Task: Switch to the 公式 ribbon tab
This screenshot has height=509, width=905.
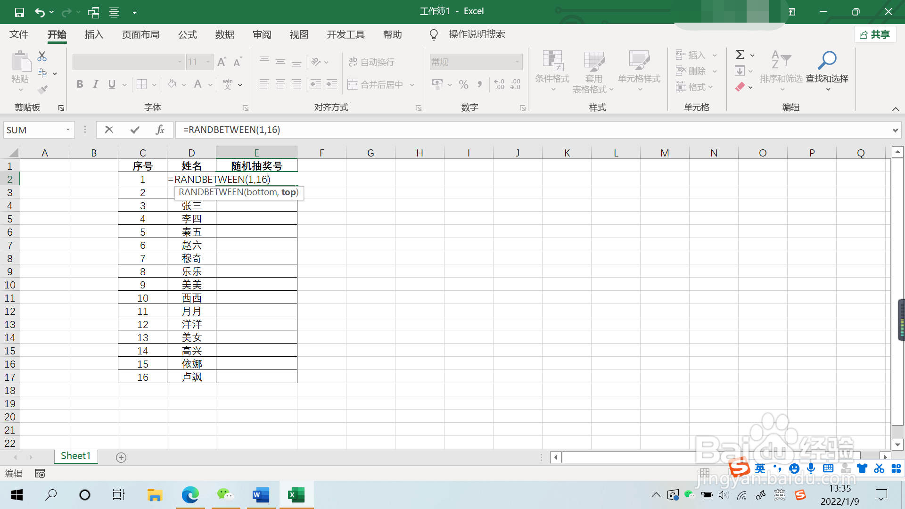Action: [x=187, y=34]
